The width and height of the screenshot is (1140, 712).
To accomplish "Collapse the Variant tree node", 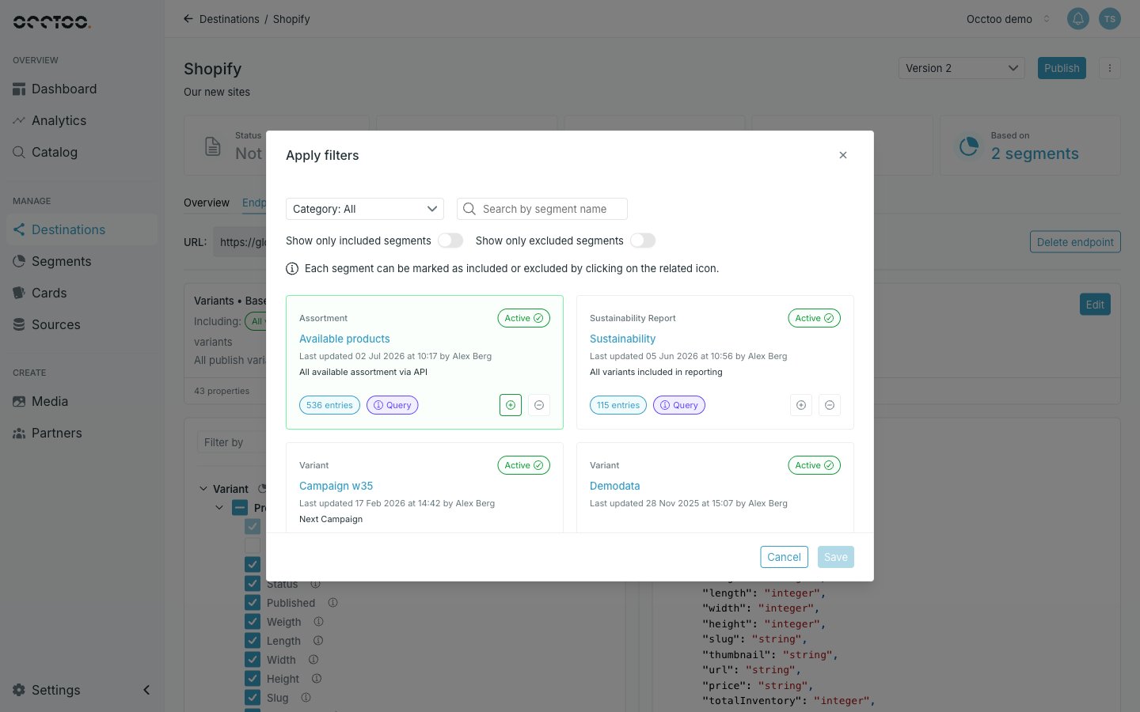I will [x=203, y=489].
